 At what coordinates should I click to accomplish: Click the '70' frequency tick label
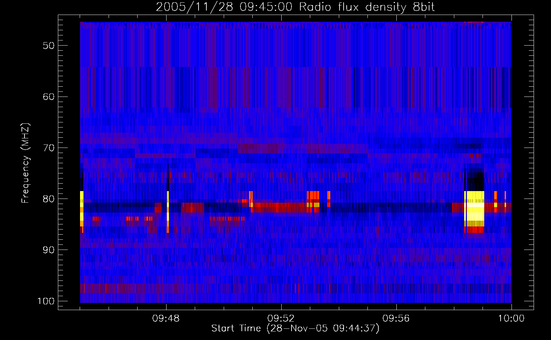point(48,148)
